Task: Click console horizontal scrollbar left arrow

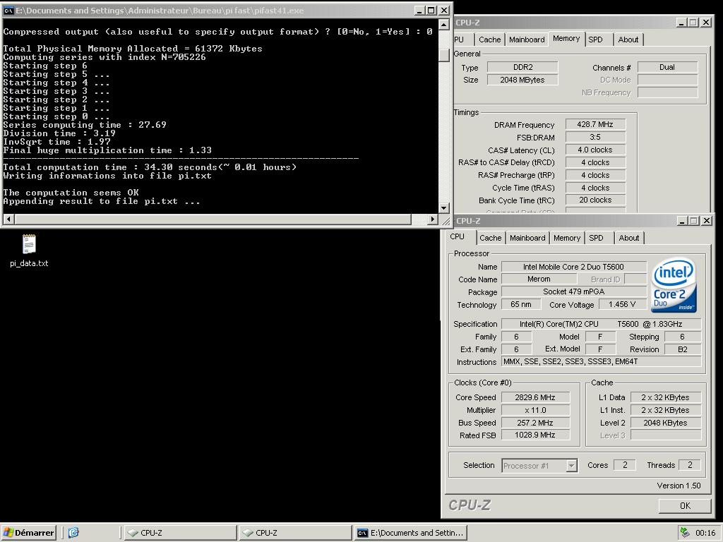Action: [x=8, y=219]
